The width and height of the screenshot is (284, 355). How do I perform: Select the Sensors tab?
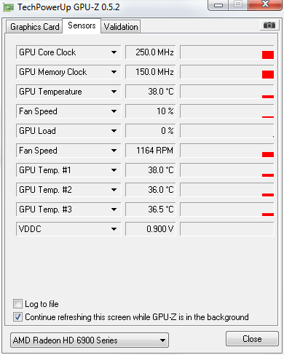pyautogui.click(x=82, y=25)
